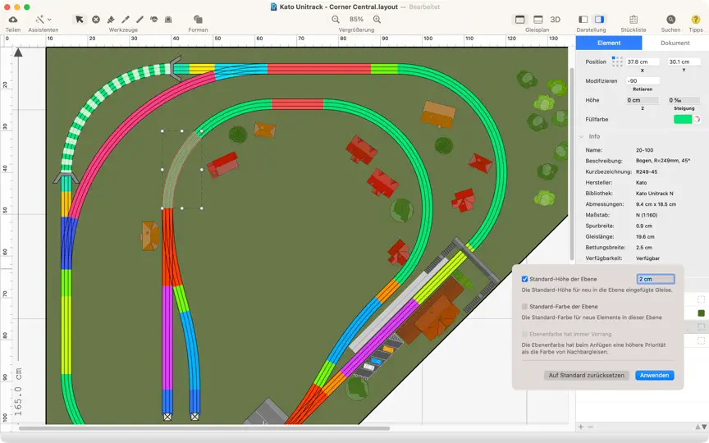Viewport: 709px width, 443px height.
Task: Click the Kurzbezeichnung value R249-45
Action: tap(647, 171)
